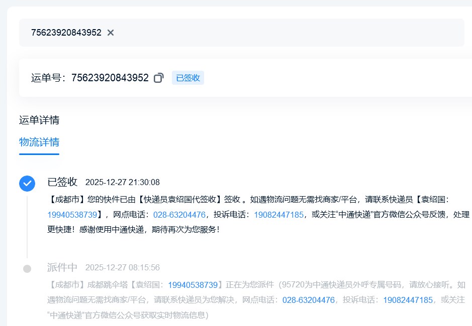This screenshot has width=472, height=326.
Task: Click the 运单详情 section heading
Action: pos(39,120)
